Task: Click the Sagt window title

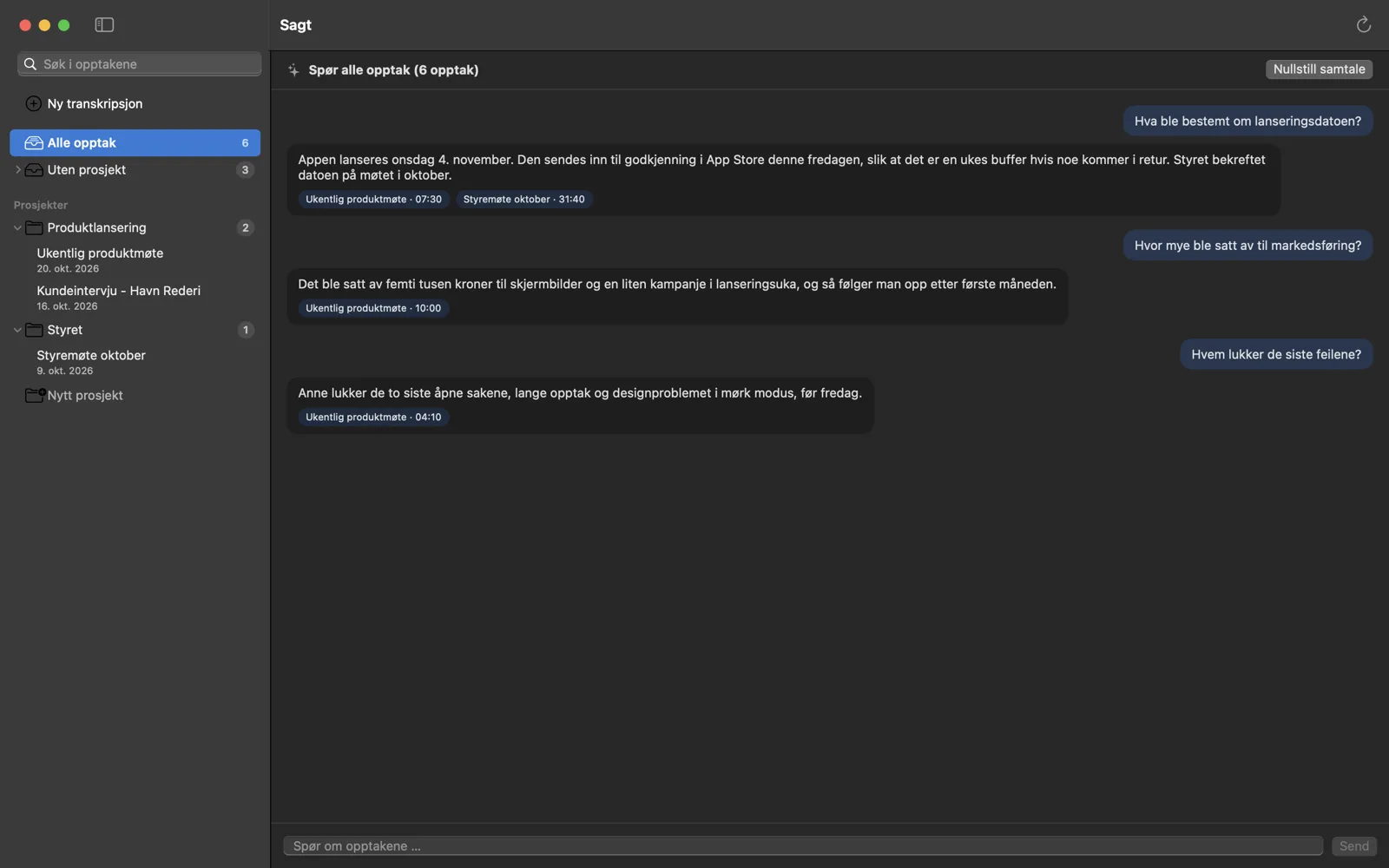Action: point(295,25)
